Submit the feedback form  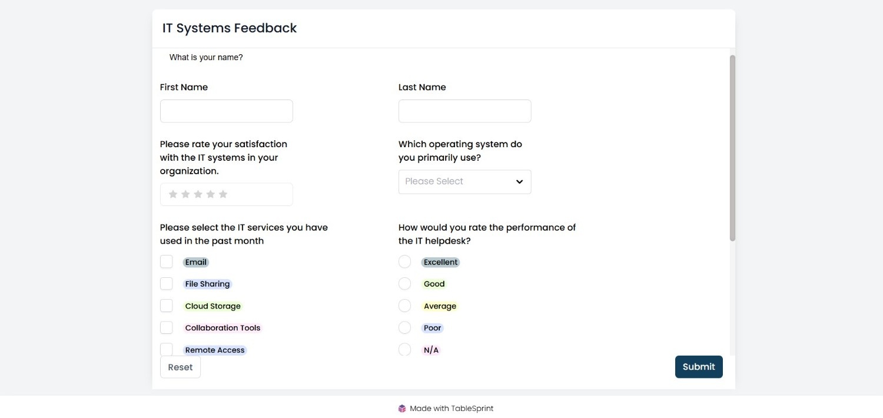[699, 367]
